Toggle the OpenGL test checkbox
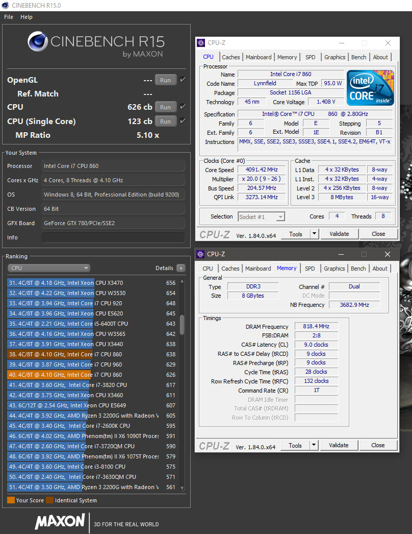 (183, 80)
